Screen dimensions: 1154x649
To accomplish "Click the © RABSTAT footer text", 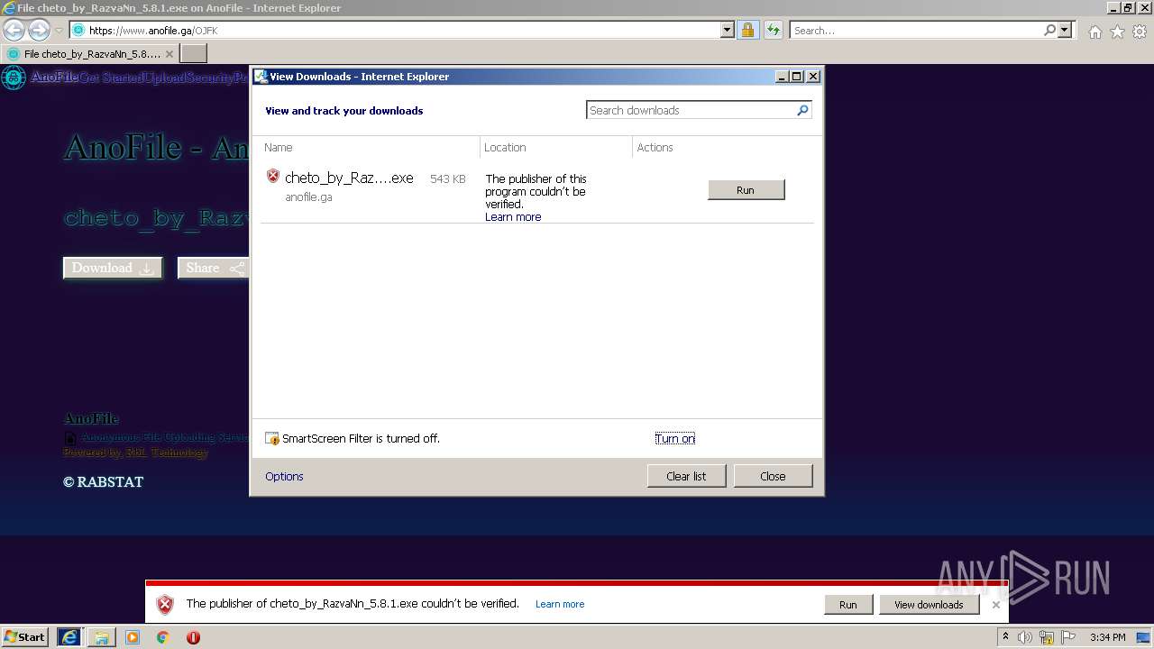I will [x=103, y=481].
